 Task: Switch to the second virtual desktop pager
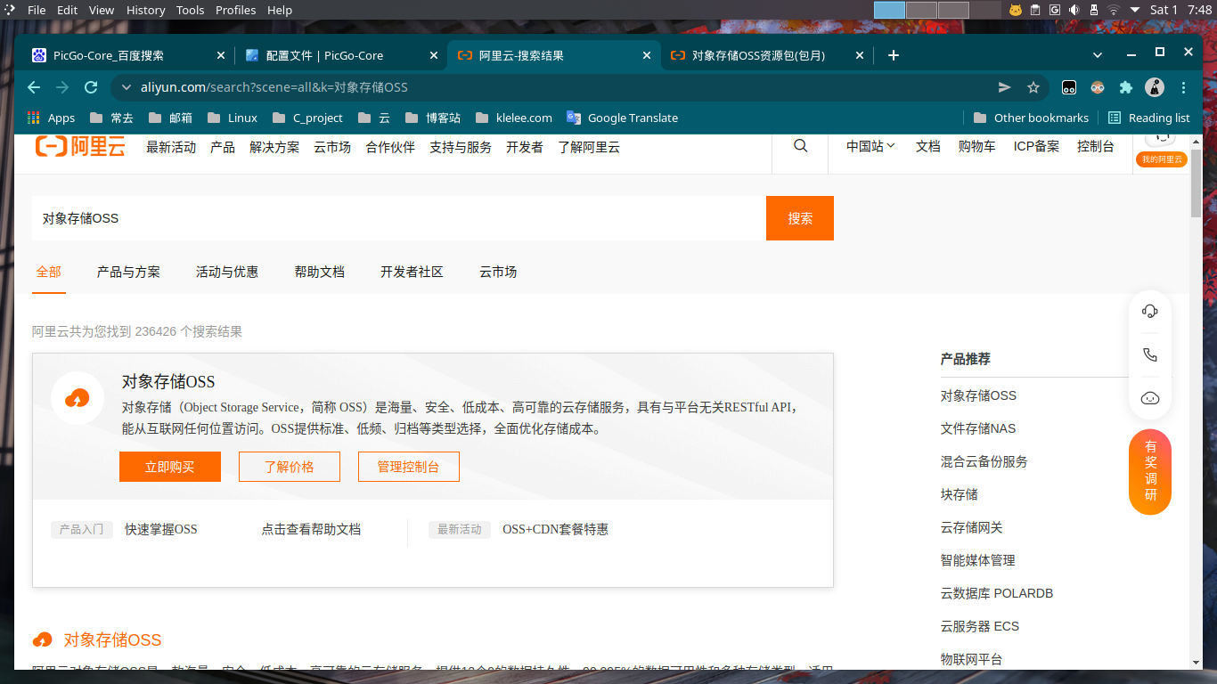pos(921,10)
